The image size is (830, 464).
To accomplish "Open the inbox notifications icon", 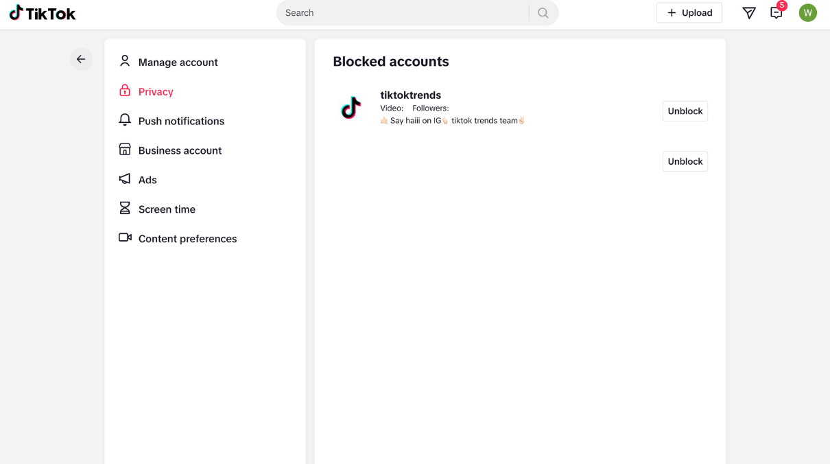I will (x=776, y=14).
